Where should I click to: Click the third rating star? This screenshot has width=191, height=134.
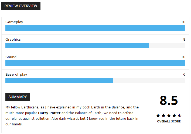point(169,115)
